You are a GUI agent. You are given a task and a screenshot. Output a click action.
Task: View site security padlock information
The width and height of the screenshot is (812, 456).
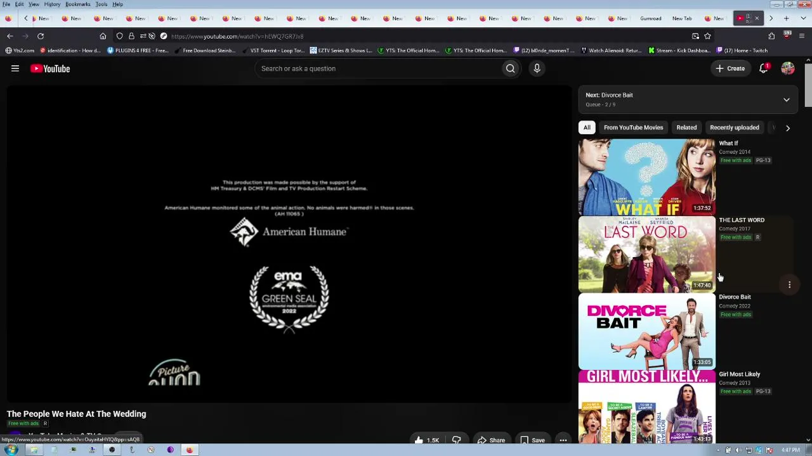(131, 36)
